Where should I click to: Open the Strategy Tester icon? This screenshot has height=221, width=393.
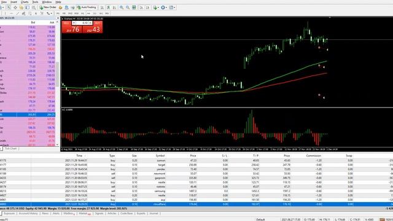[34, 7]
